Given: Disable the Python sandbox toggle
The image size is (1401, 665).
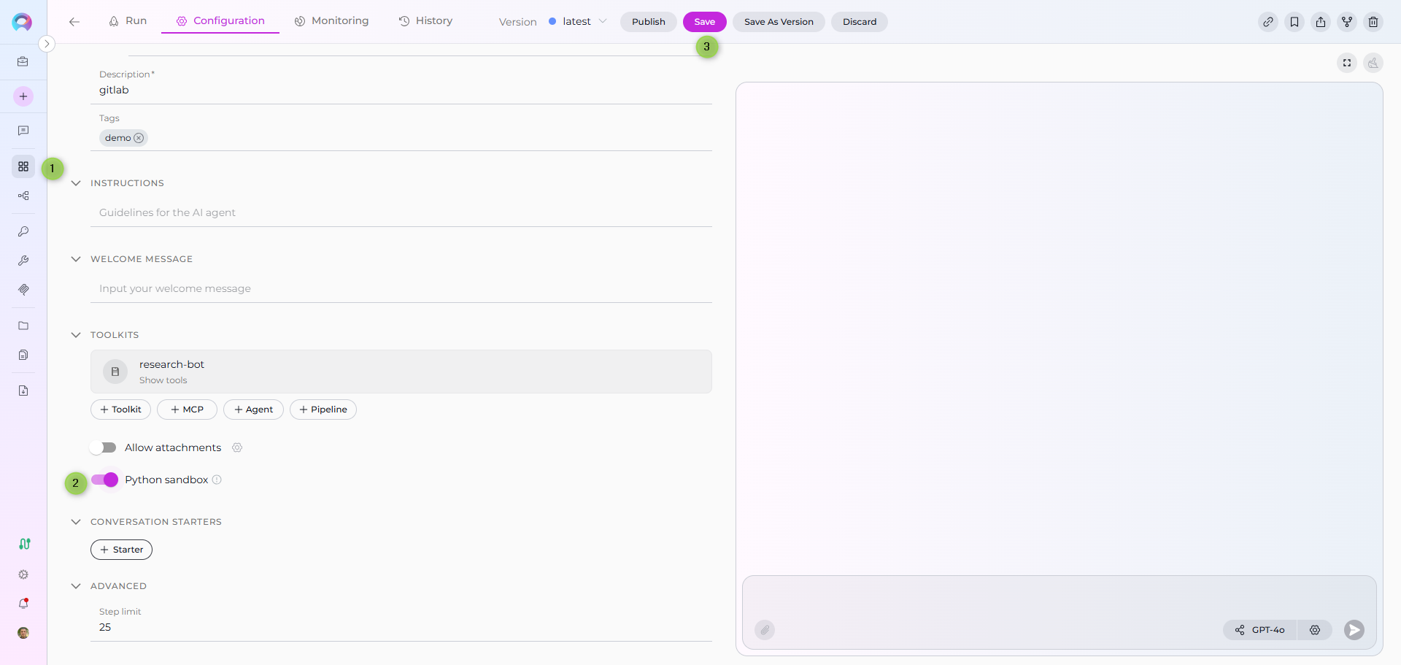Looking at the screenshot, I should (104, 480).
